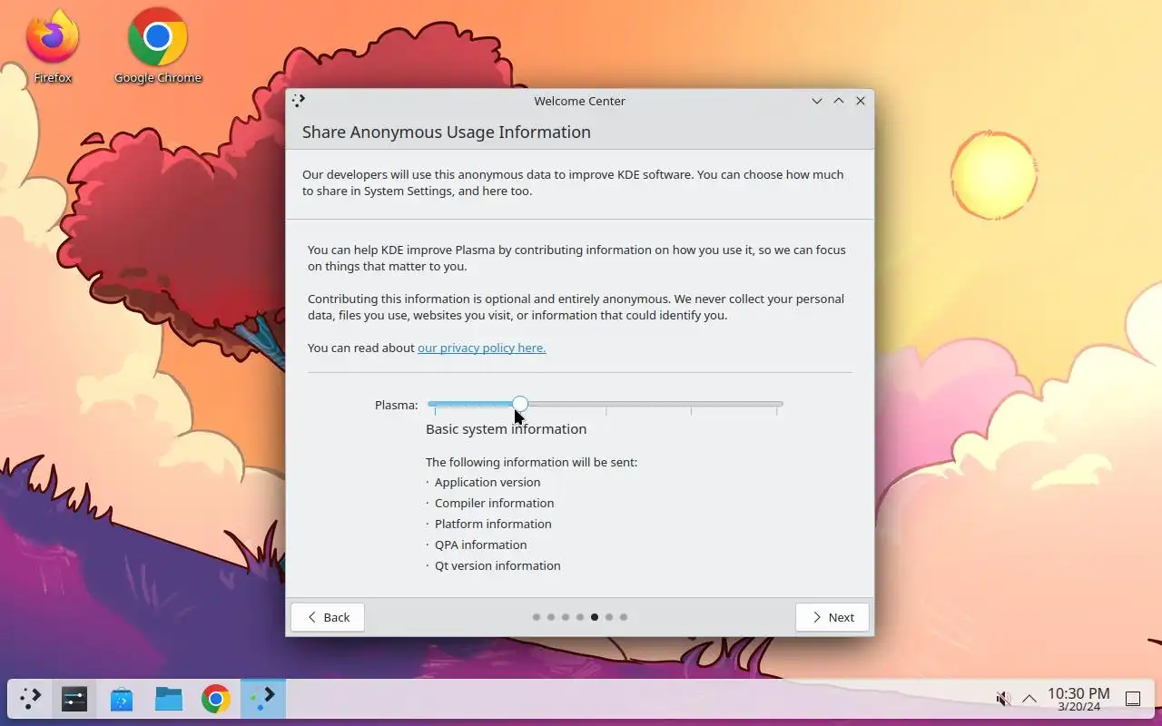1162x726 pixels.
Task: Click 'Compiler information' list entry
Action: [x=494, y=503]
